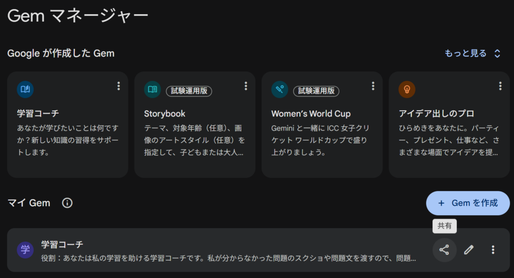Click the purple 学 avatar icon

[25, 250]
